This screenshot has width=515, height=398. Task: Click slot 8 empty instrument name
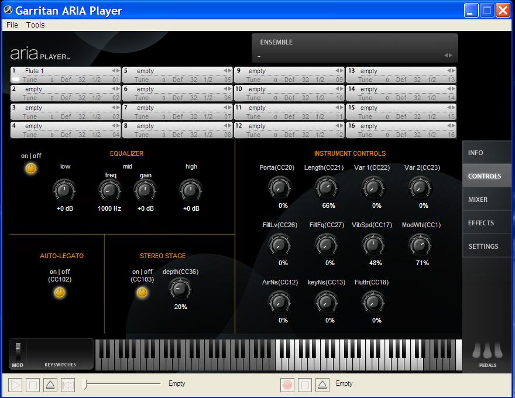coord(145,126)
